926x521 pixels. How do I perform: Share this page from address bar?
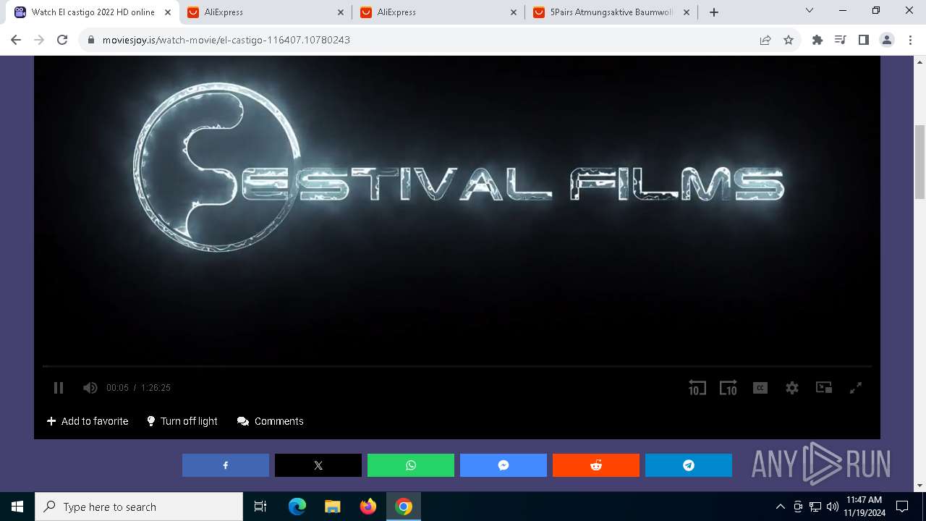click(x=765, y=40)
